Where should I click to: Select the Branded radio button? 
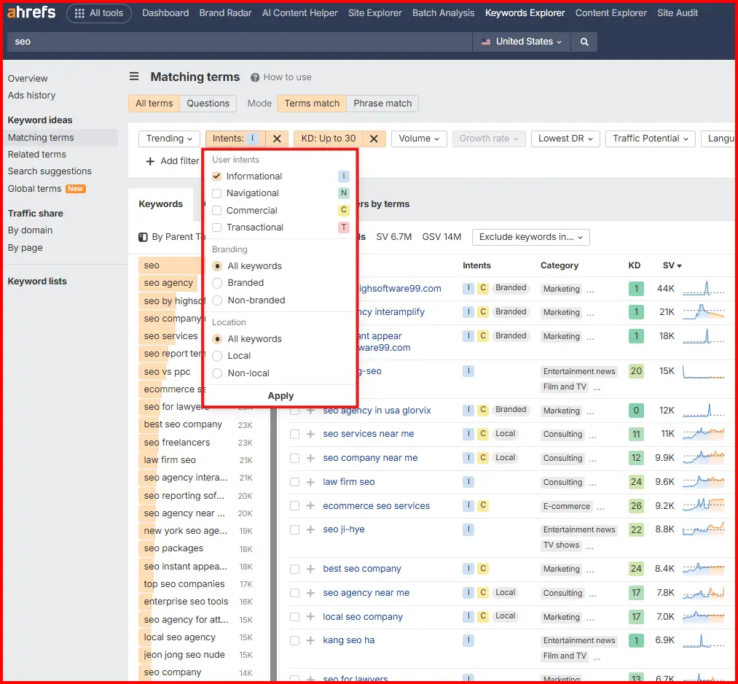click(x=216, y=283)
